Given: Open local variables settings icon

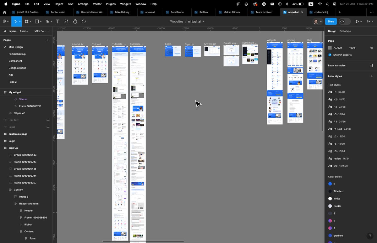Looking at the screenshot, I should click(372, 65).
